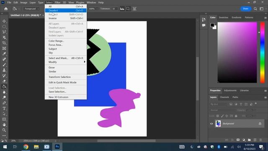Image resolution: width=268 pixels, height=151 pixels.
Task: Click the Home icon in options bar
Action: tap(6, 9)
